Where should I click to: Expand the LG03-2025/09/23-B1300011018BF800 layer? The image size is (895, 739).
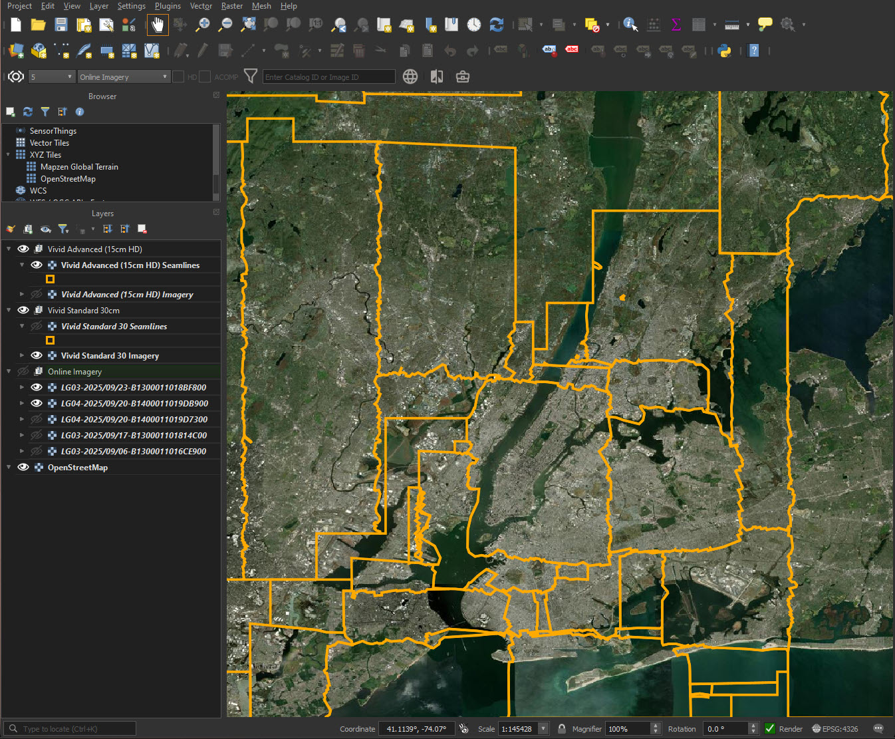(22, 387)
